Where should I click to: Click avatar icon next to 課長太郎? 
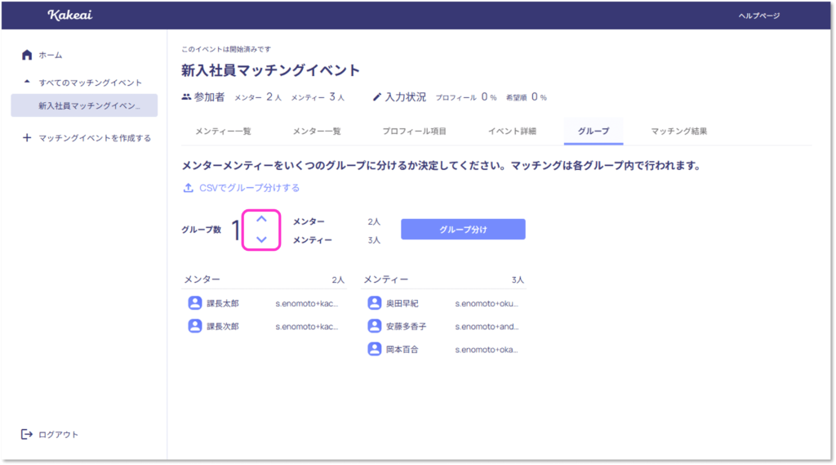click(x=195, y=303)
